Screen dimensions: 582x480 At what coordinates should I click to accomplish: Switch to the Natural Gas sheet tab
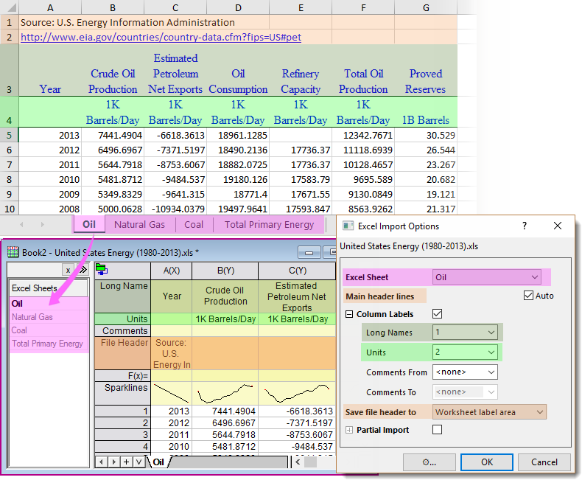coord(139,224)
